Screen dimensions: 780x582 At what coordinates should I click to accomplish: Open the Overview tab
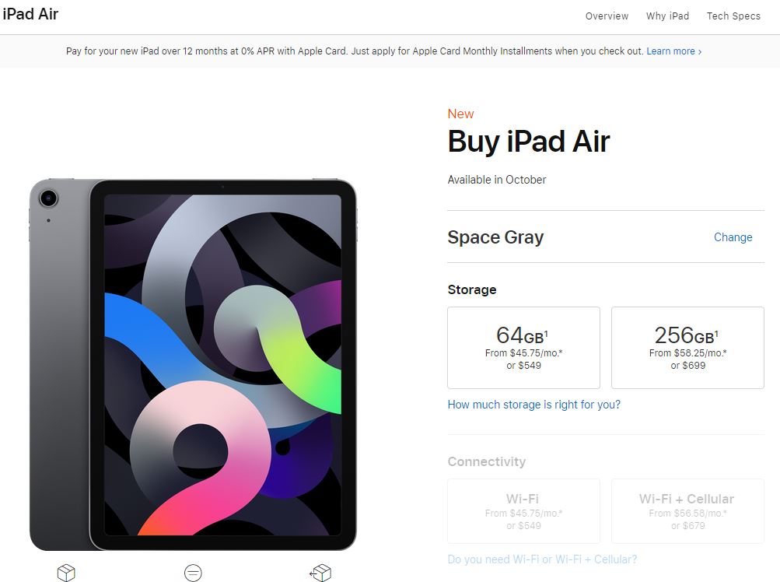(x=607, y=16)
